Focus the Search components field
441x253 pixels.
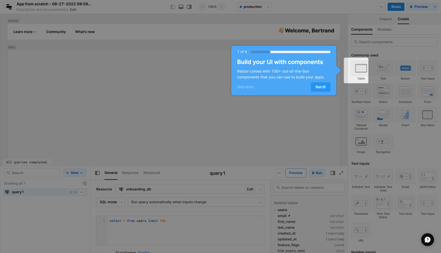[394, 42]
